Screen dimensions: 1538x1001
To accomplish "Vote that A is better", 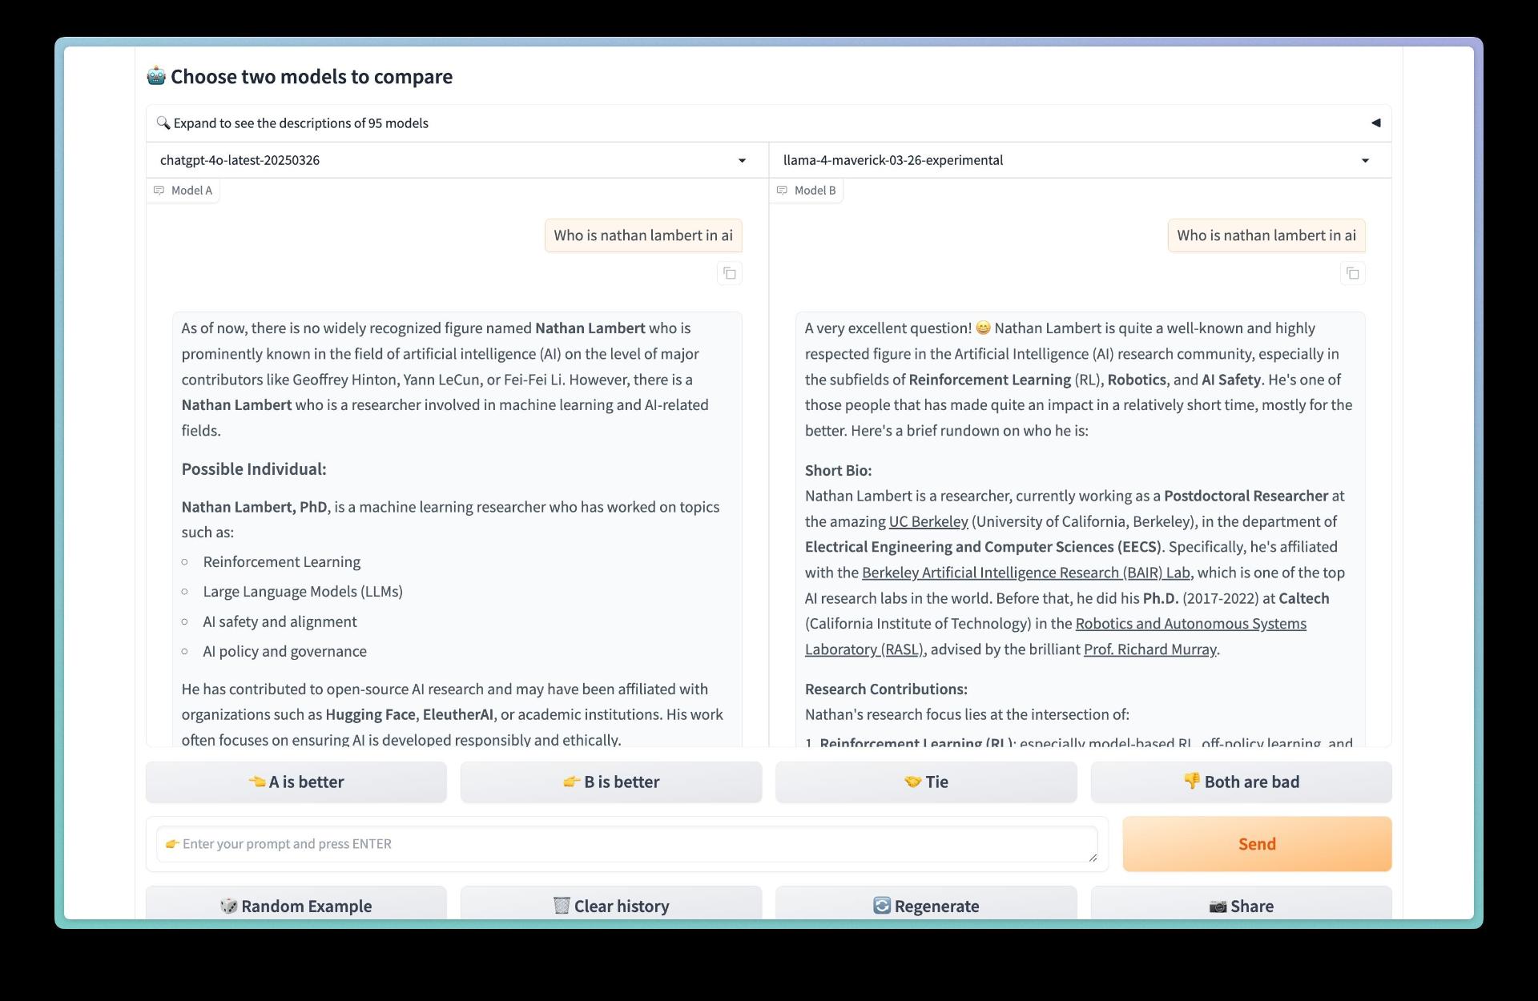I will [296, 782].
